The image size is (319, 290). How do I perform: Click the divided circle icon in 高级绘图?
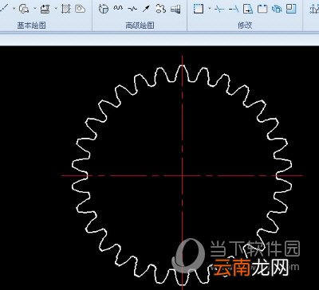click(104, 9)
